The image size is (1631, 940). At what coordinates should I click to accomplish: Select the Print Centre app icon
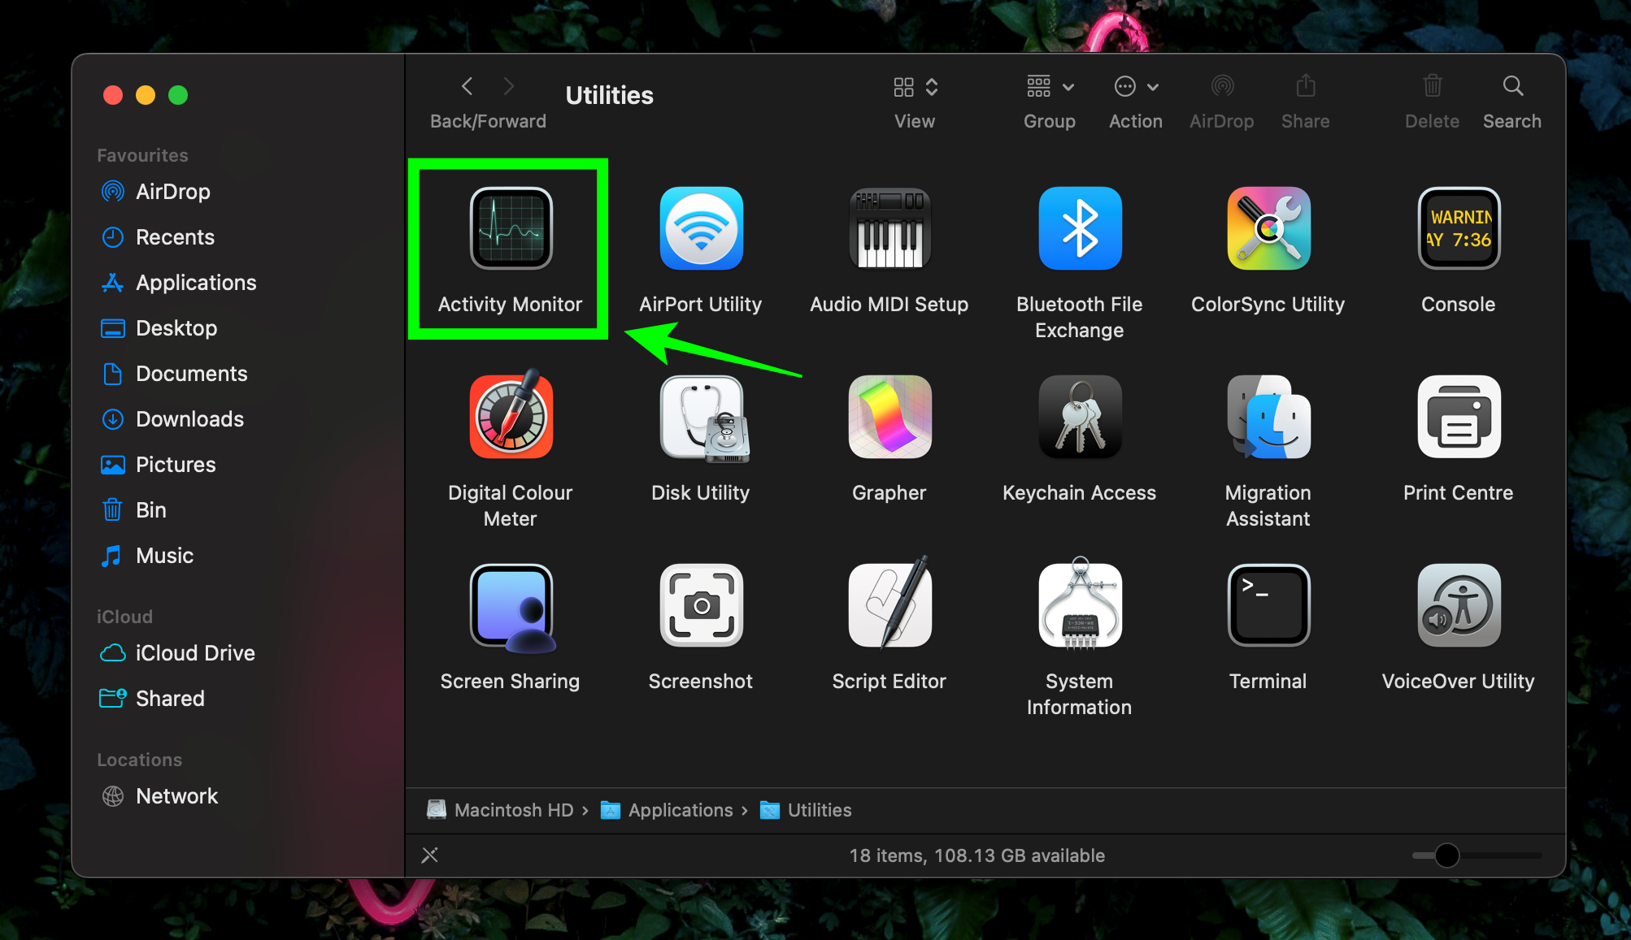tap(1459, 417)
